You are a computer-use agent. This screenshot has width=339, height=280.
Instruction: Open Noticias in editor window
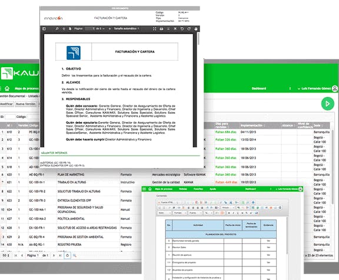pyautogui.click(x=183, y=189)
